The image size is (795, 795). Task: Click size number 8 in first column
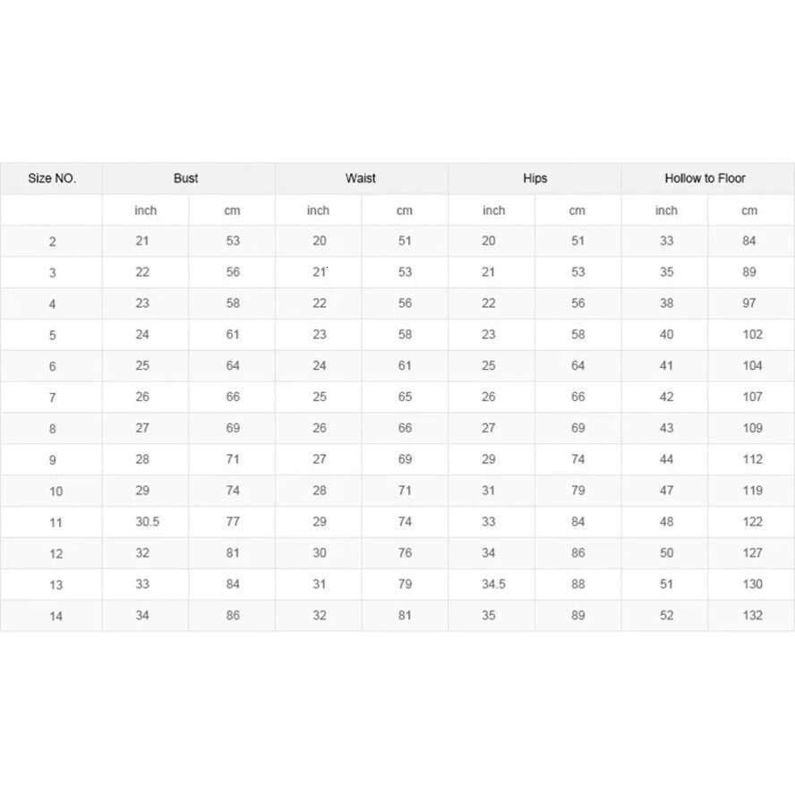click(x=53, y=429)
